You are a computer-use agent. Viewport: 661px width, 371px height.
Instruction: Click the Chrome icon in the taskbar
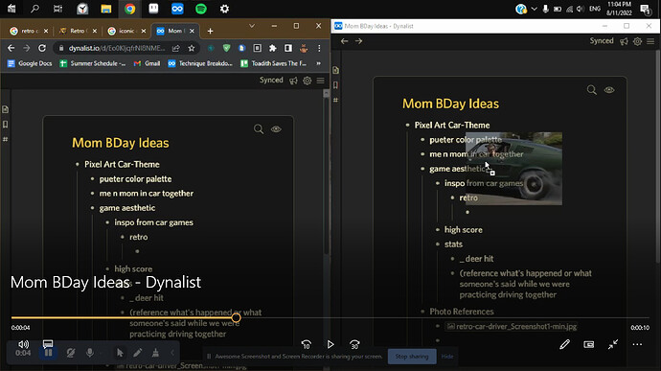tap(130, 9)
